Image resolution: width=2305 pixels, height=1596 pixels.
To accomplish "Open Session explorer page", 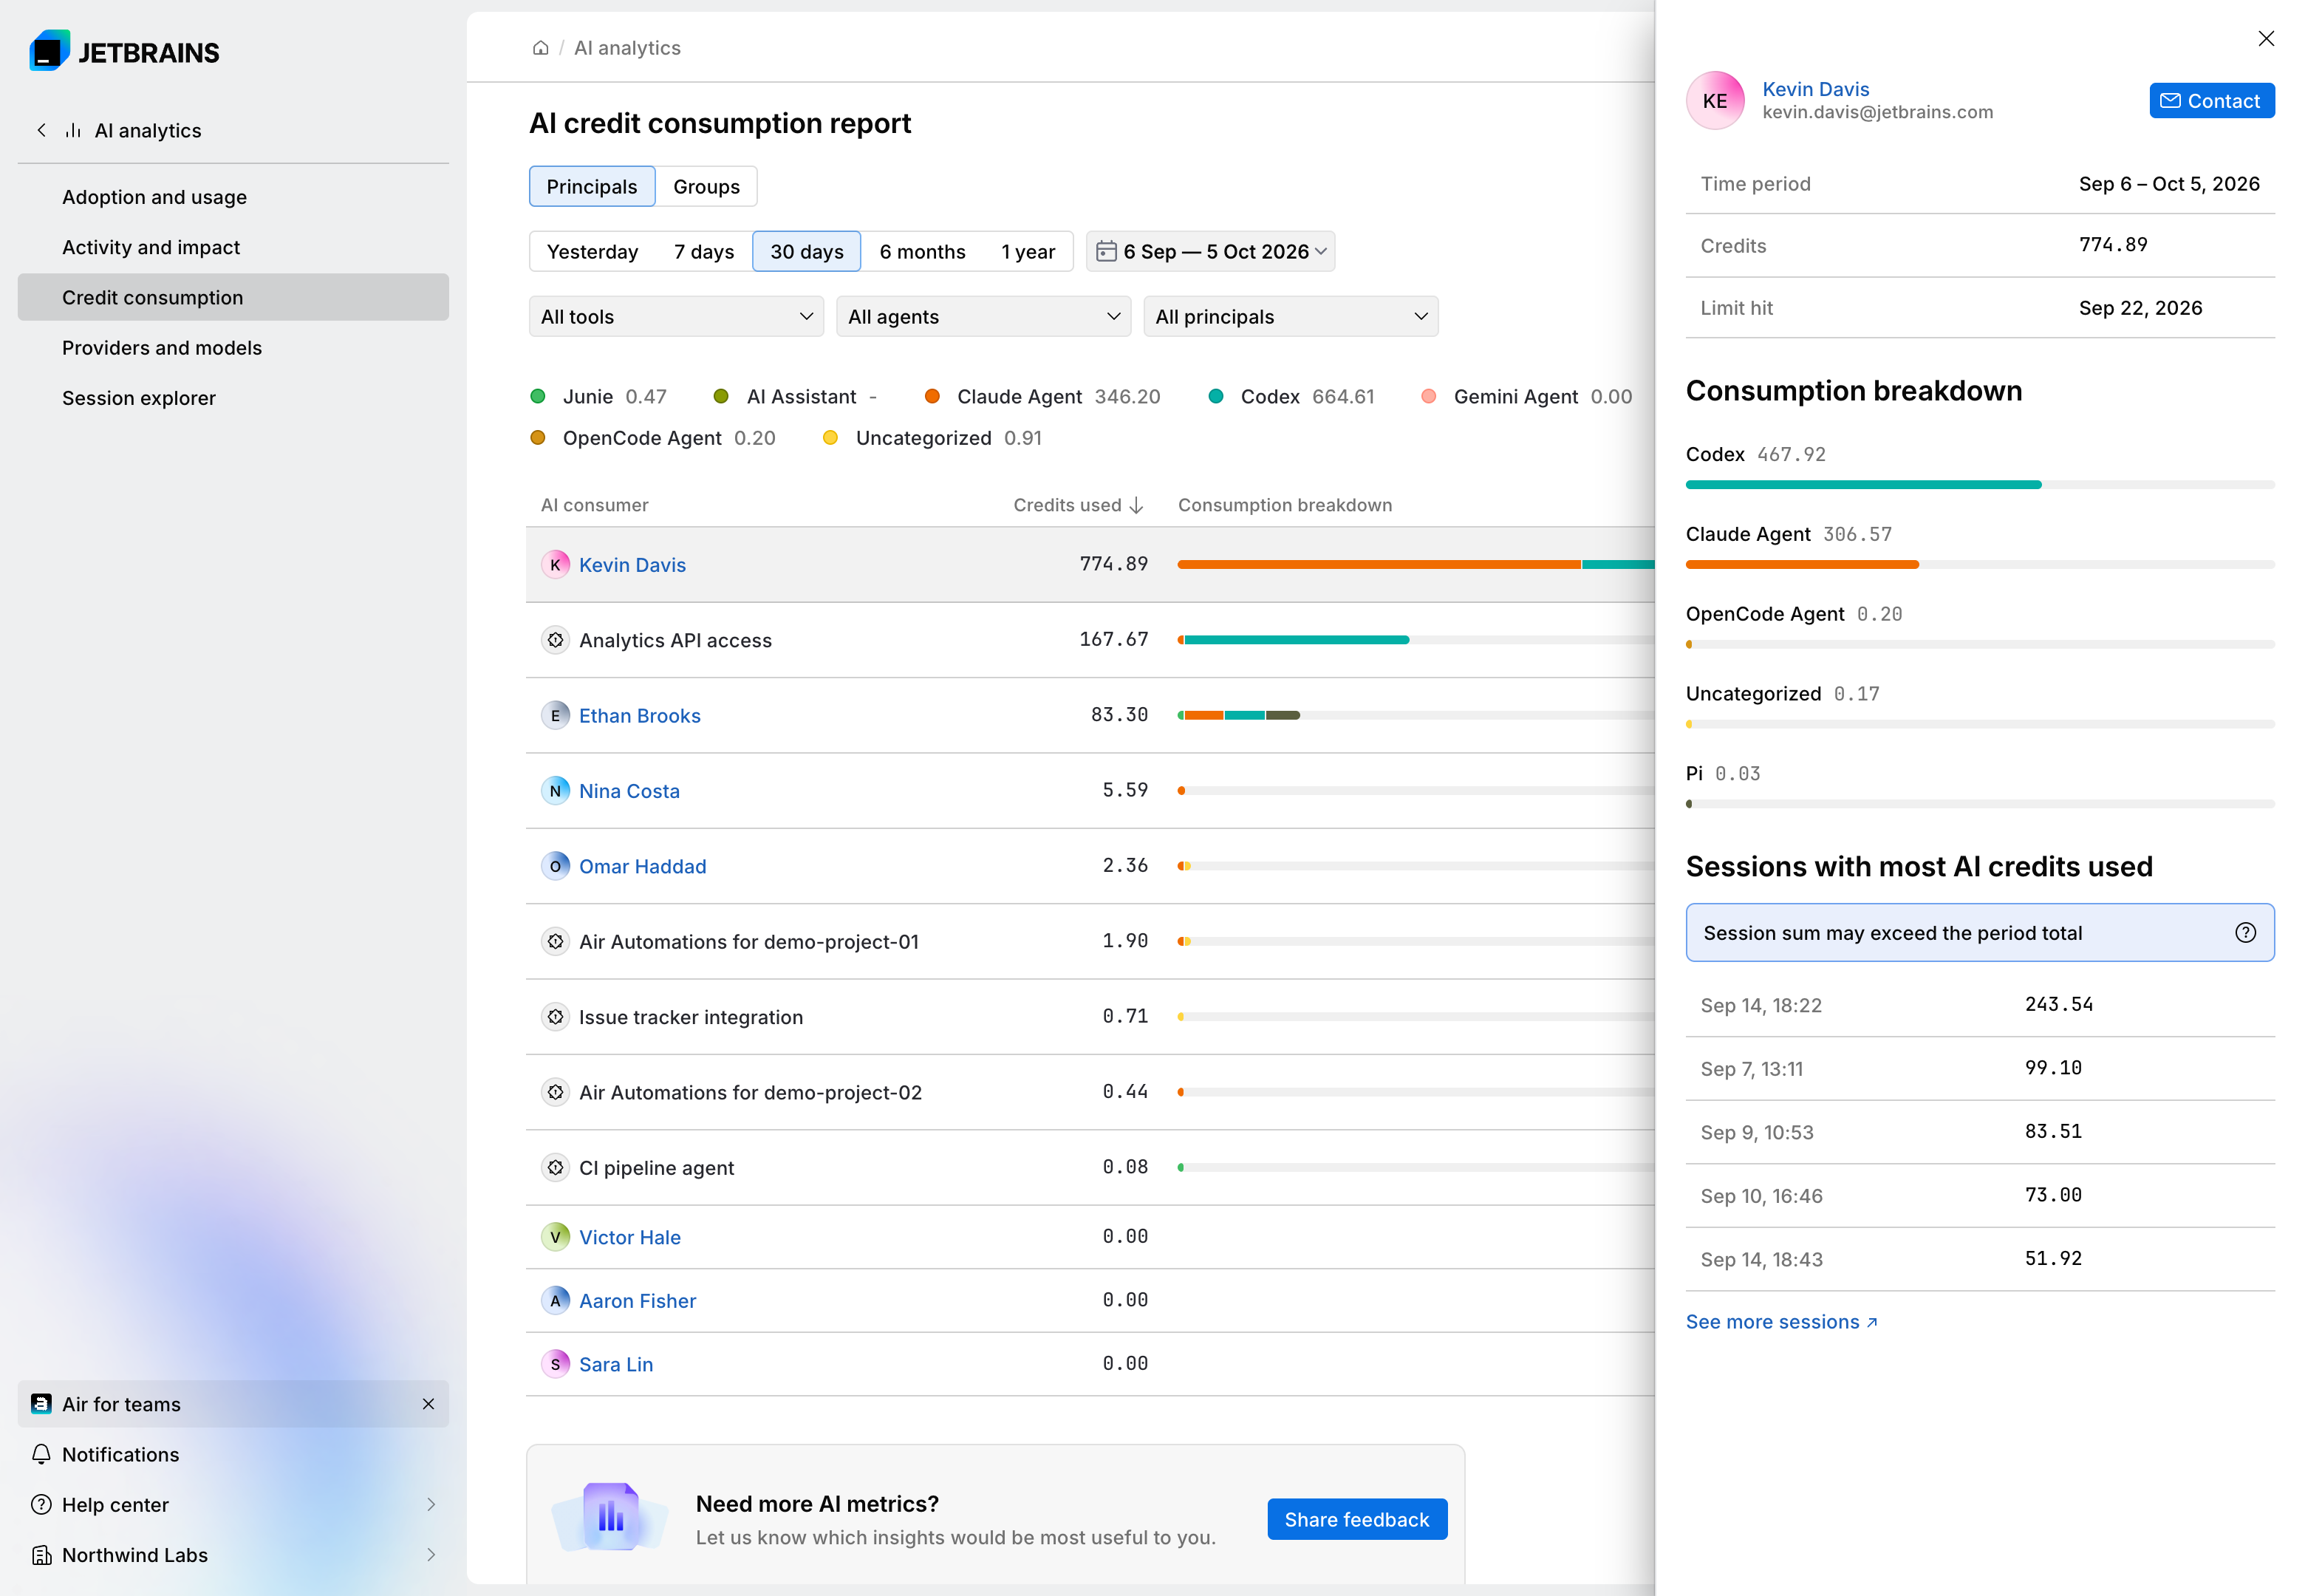I will coord(233,398).
